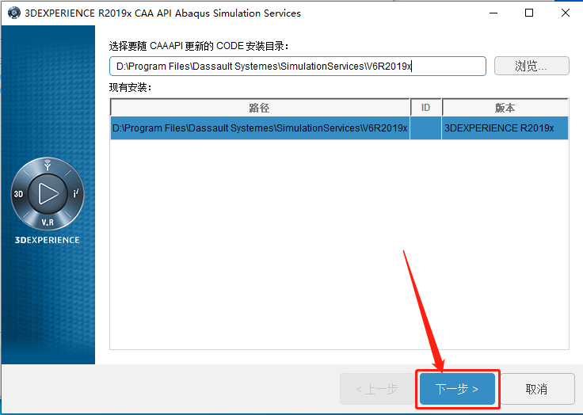Click the V.R quadrant of the compass
The width and height of the screenshot is (583, 415).
[48, 223]
